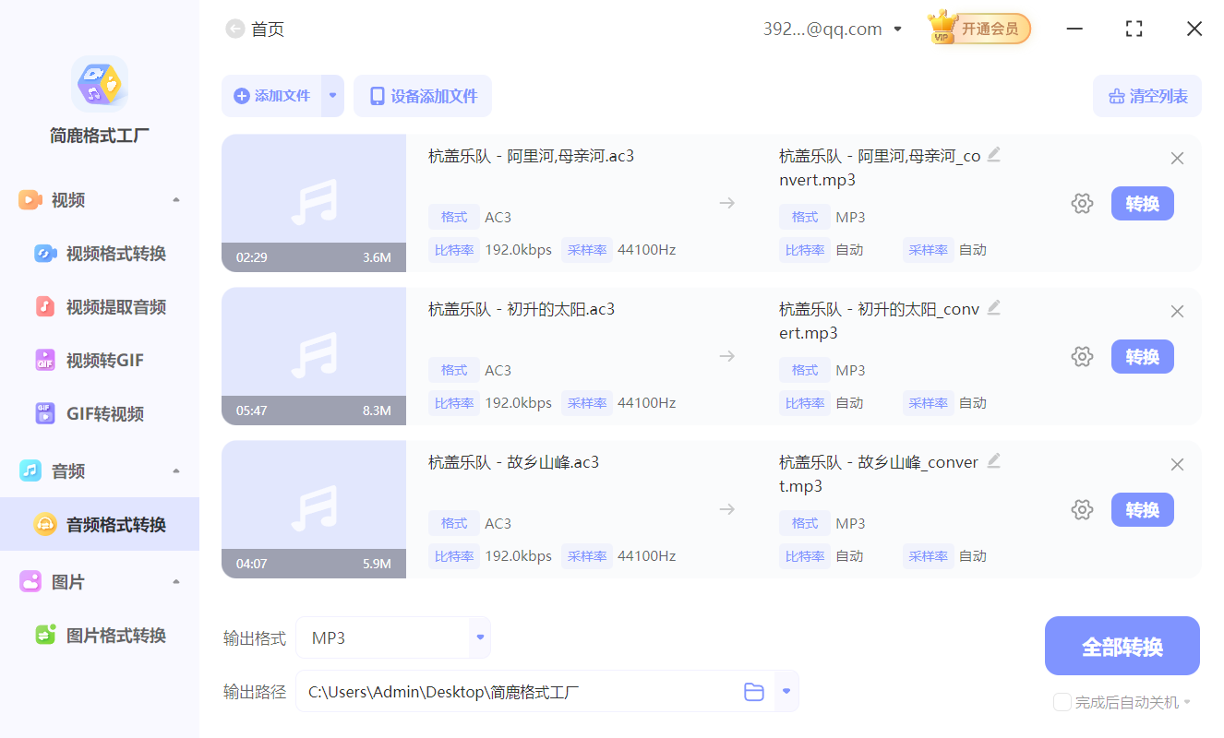Screen dimensions: 1224x738
Task: Start converting all files with 全部转换
Action: click(x=1122, y=646)
